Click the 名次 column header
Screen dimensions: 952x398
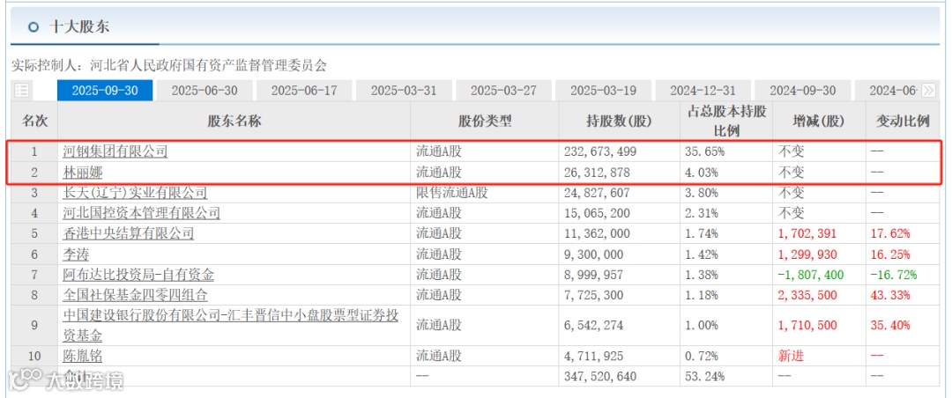point(34,121)
